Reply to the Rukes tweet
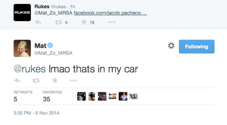Image resolution: width=227 pixels, height=125 pixels. [x=38, y=22]
